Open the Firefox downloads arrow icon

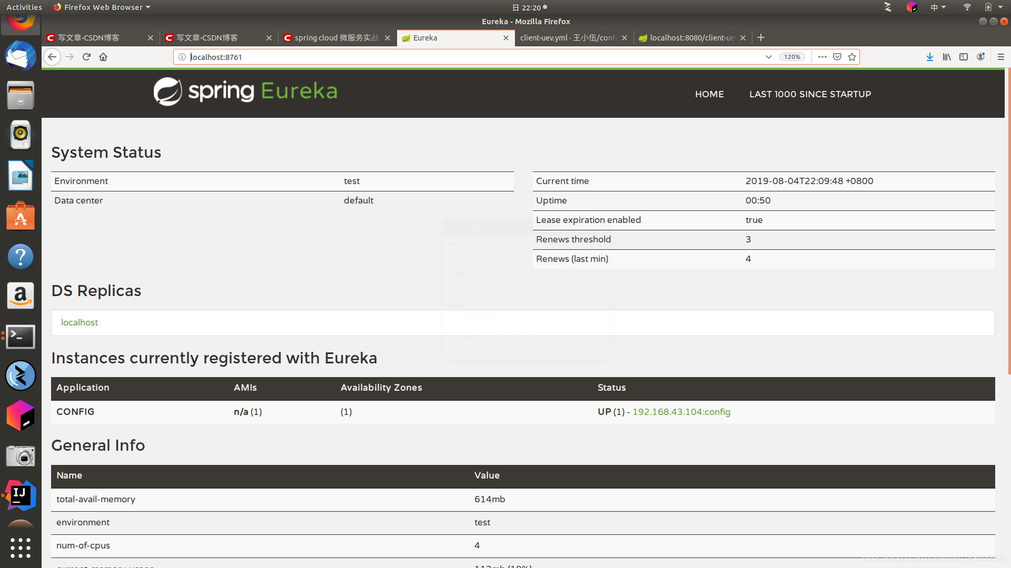click(x=930, y=57)
